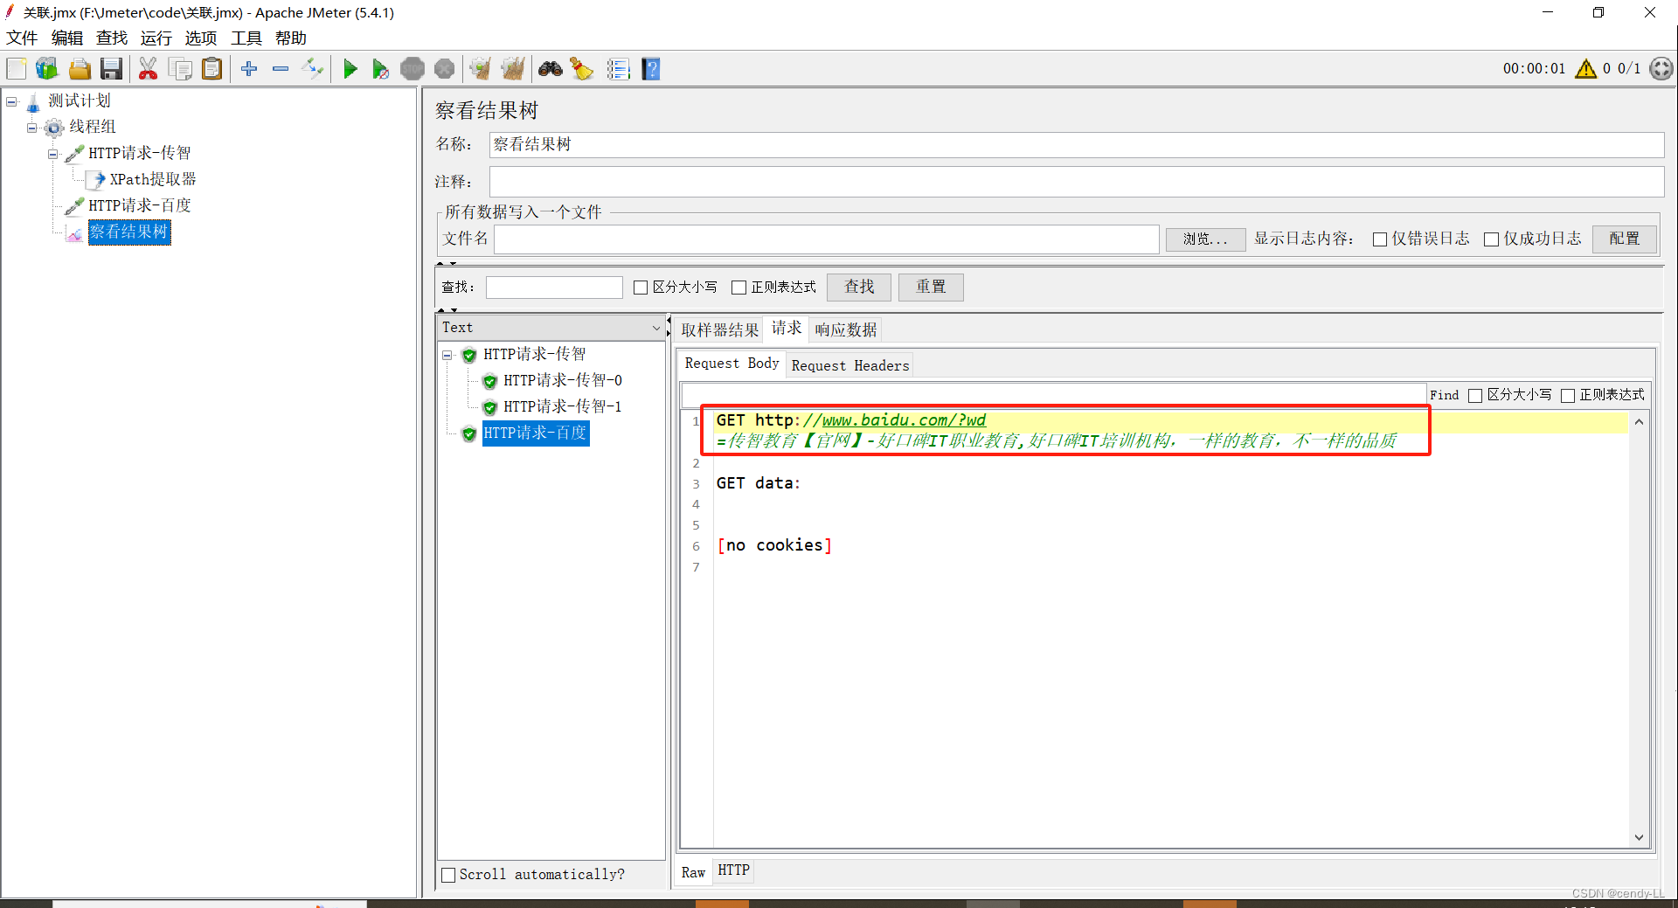Viewport: 1678px width, 908px height.
Task: Select the XPath提取器 in the test tree
Action: (x=153, y=179)
